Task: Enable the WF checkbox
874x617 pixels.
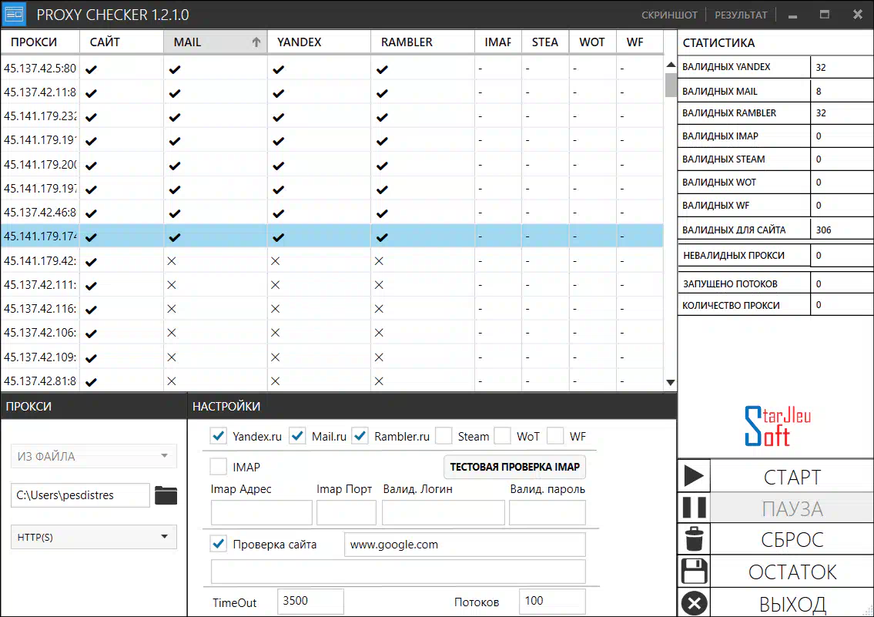Action: pos(555,436)
